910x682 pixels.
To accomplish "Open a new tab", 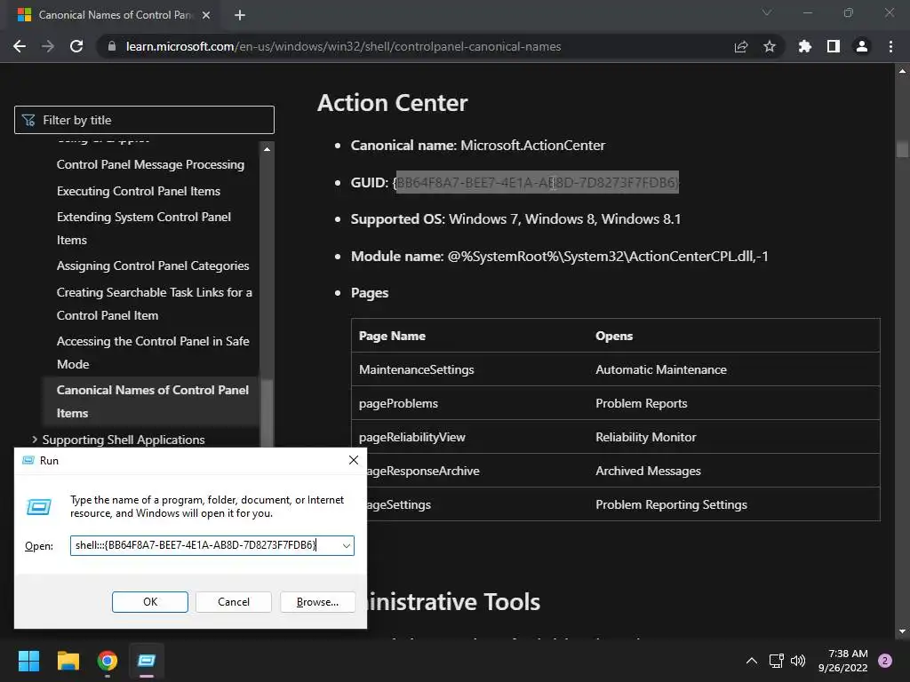I will tap(240, 15).
